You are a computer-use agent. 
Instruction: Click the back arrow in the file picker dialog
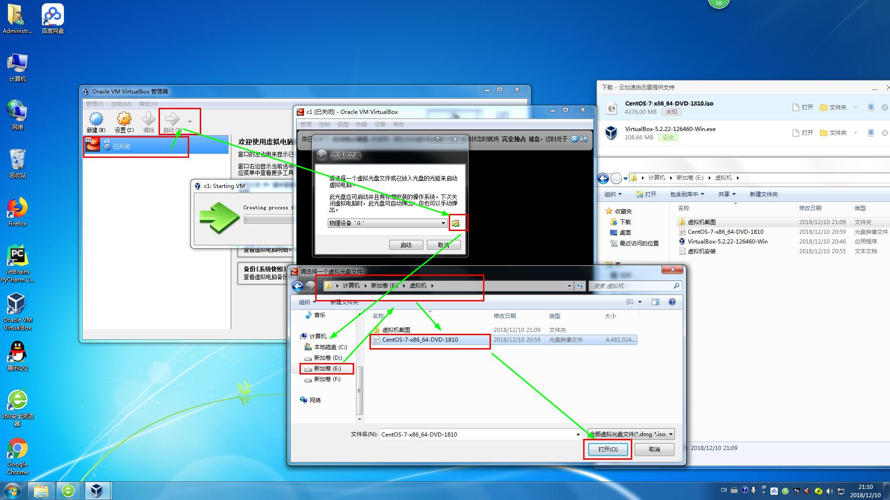tap(298, 286)
